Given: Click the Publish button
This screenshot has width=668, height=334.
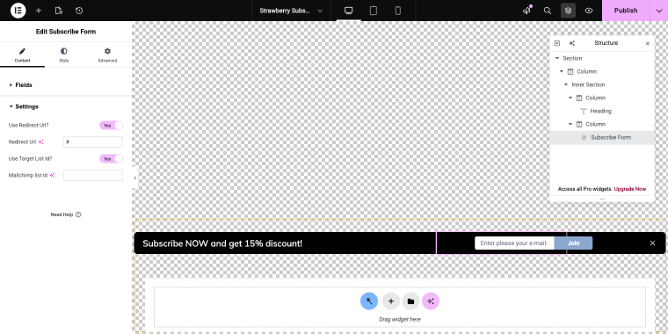Looking at the screenshot, I should point(626,11).
